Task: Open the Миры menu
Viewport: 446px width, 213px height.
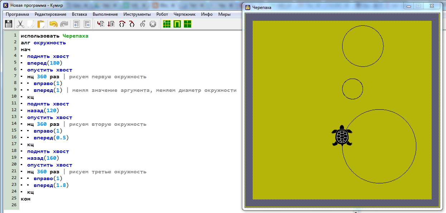Action: 224,14
